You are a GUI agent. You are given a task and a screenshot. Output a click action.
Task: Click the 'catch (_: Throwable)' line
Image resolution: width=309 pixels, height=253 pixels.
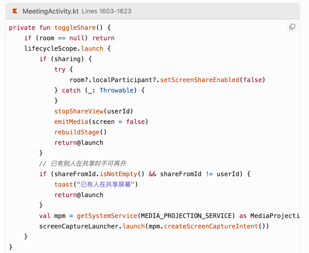100,90
